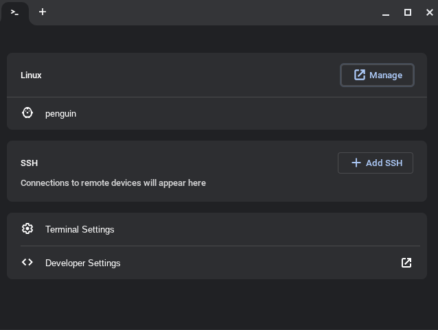The width and height of the screenshot is (438, 330).
Task: Click the terminal prompt tab icon
Action: coord(14,12)
